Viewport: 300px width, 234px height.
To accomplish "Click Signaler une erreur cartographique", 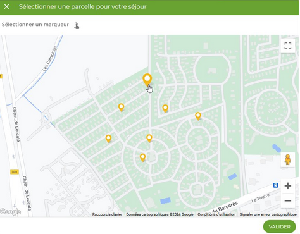I will click(x=268, y=214).
